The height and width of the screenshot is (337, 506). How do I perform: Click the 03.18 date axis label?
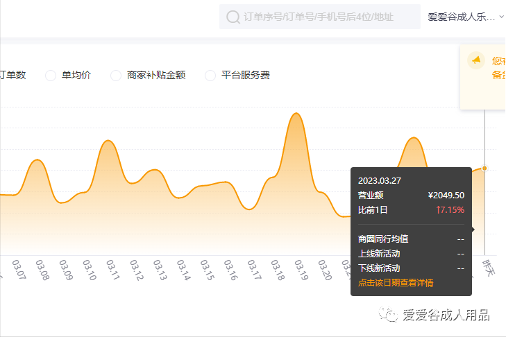(x=278, y=269)
